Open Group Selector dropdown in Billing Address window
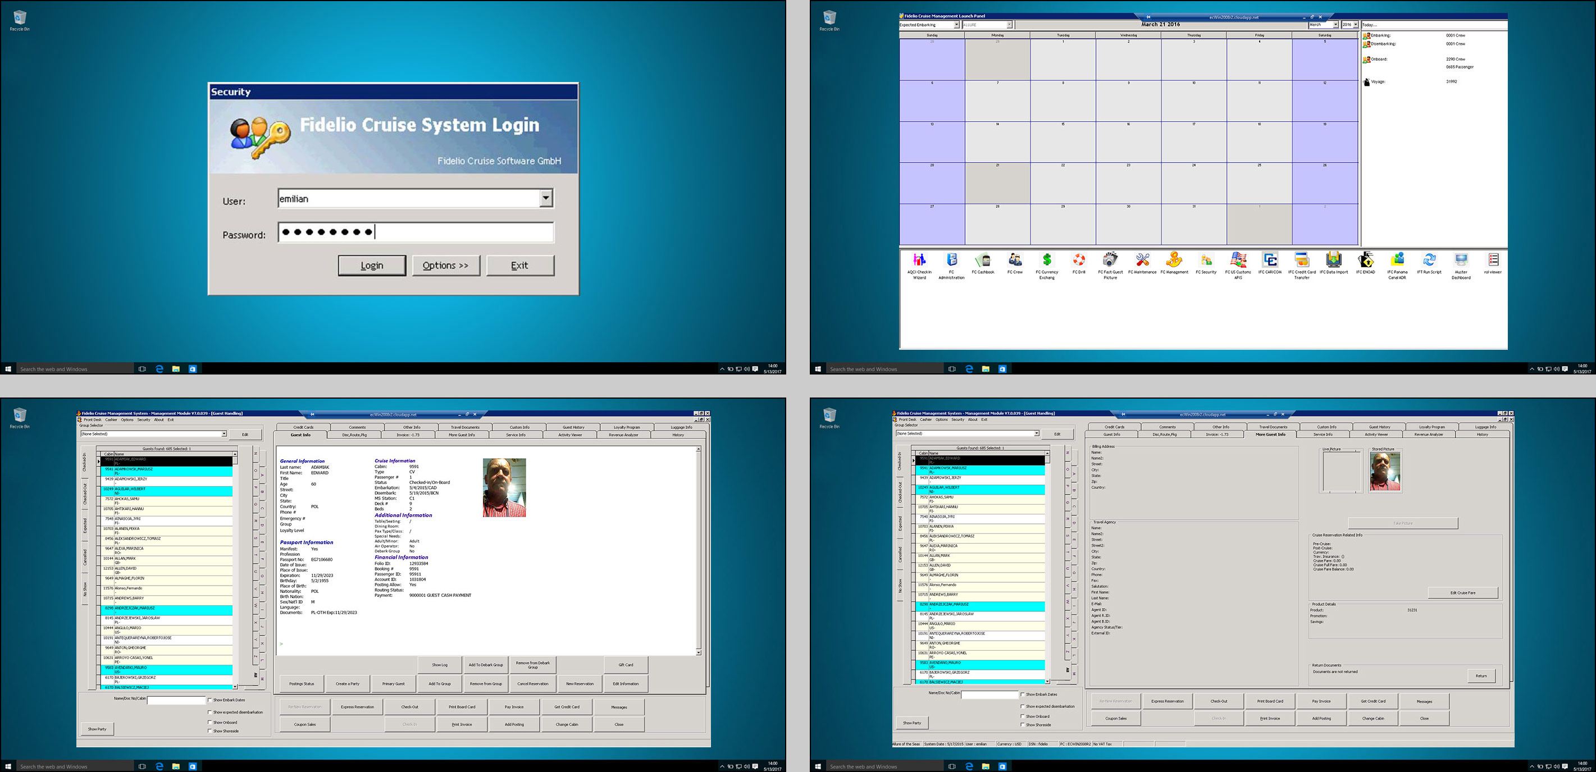This screenshot has width=1596, height=772. point(1036,433)
